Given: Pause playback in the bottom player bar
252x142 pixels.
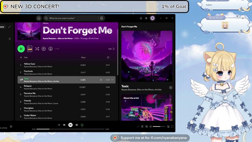Looking at the screenshot, I should click(x=70, y=125).
